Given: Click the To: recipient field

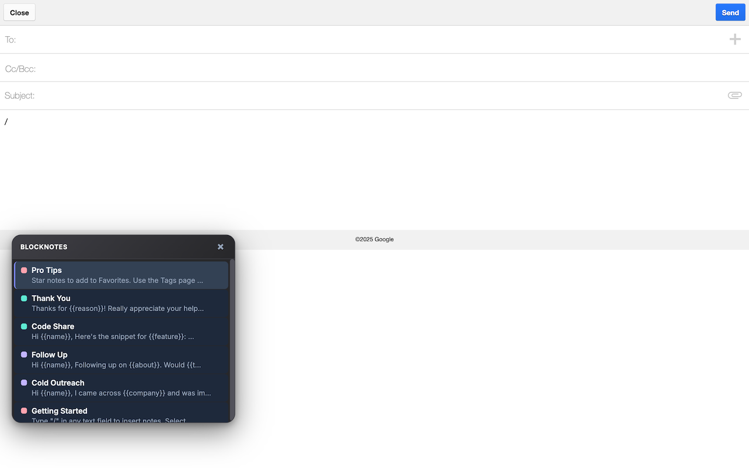Looking at the screenshot, I should 234,39.
